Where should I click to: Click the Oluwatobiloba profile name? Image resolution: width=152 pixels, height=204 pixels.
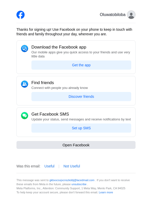[x=112, y=15]
